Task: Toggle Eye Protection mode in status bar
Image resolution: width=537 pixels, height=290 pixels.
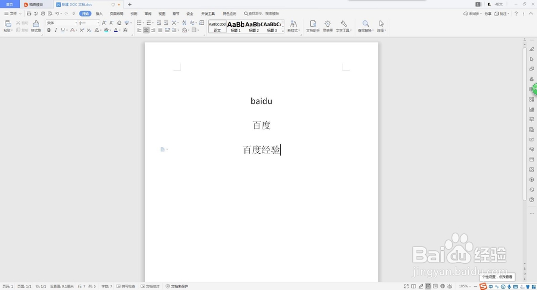Action: pyautogui.click(x=449, y=286)
